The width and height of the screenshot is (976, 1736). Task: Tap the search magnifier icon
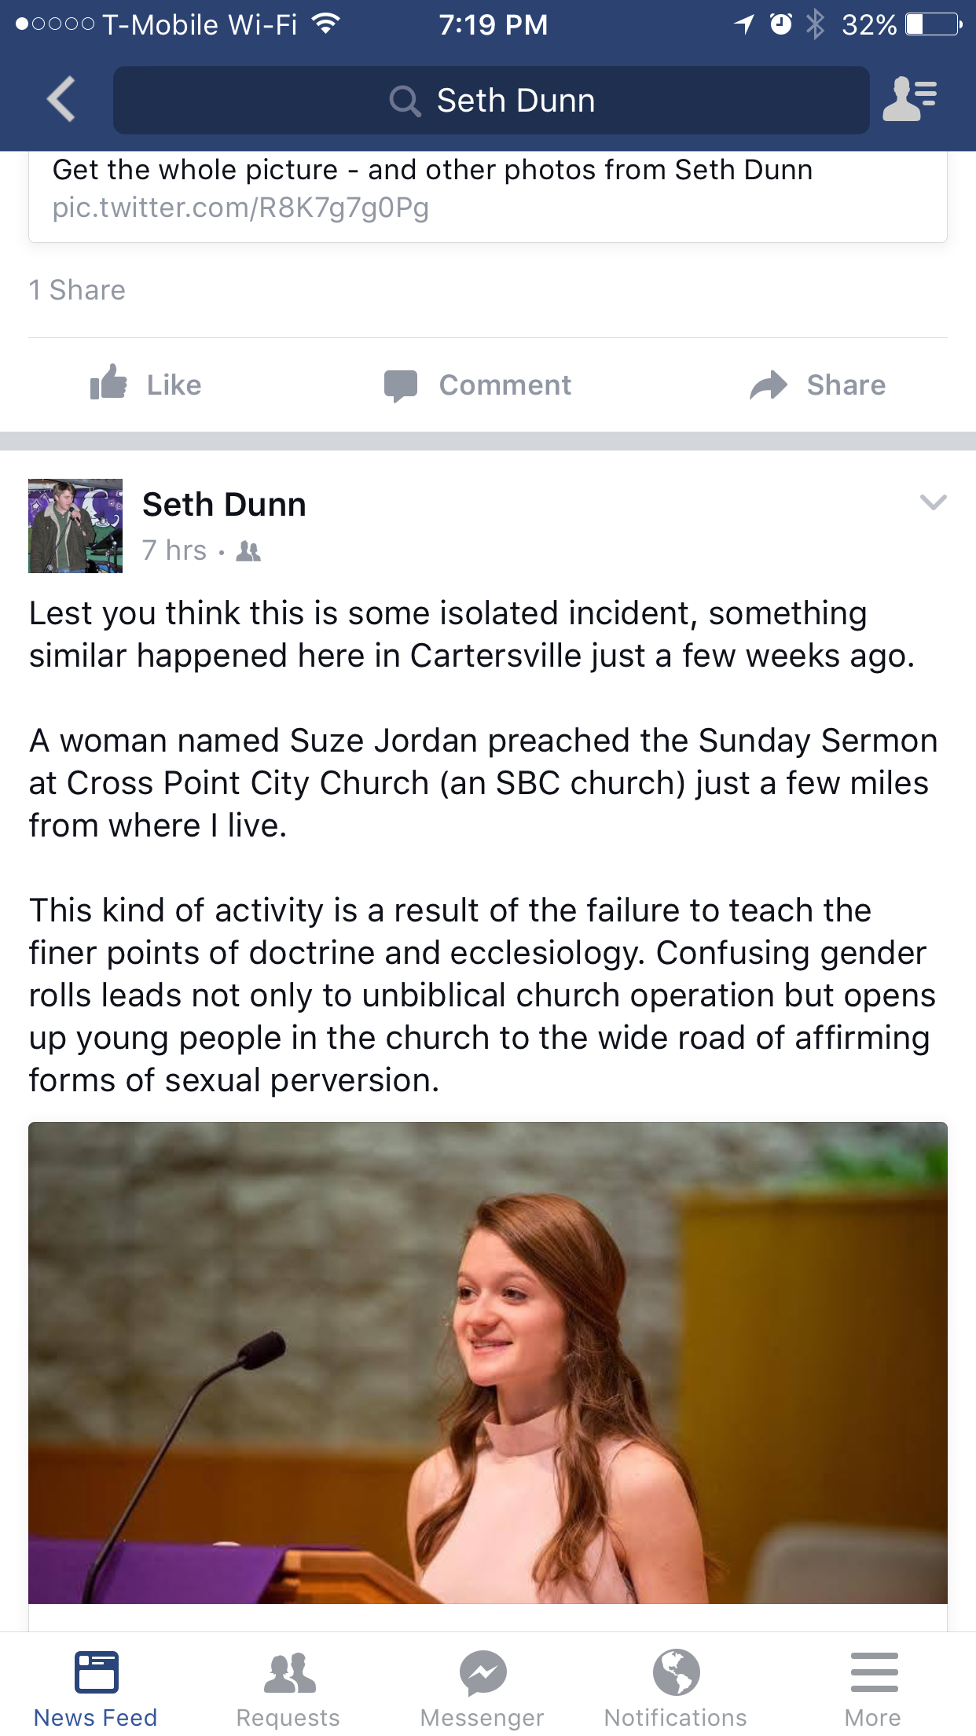(x=405, y=101)
